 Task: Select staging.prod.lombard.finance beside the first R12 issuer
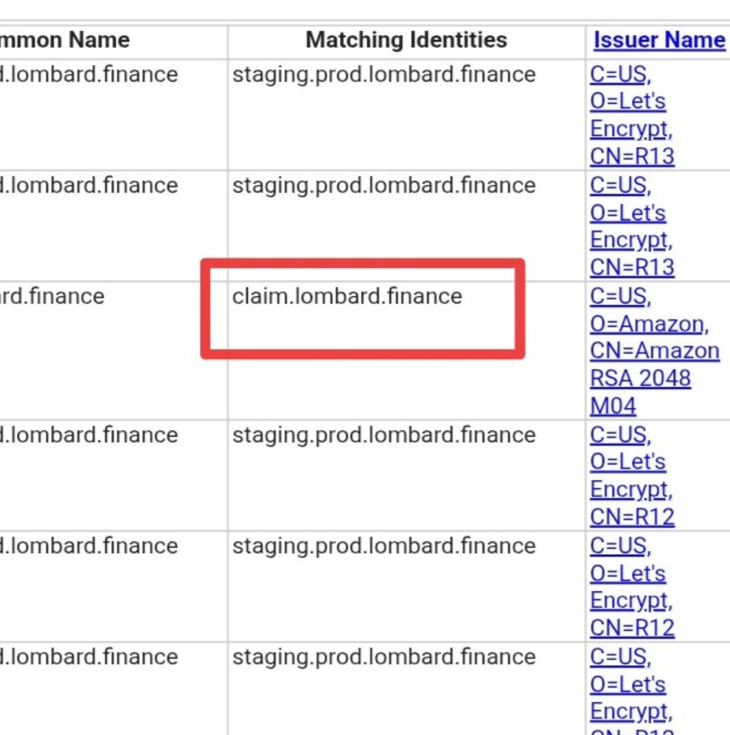click(384, 435)
